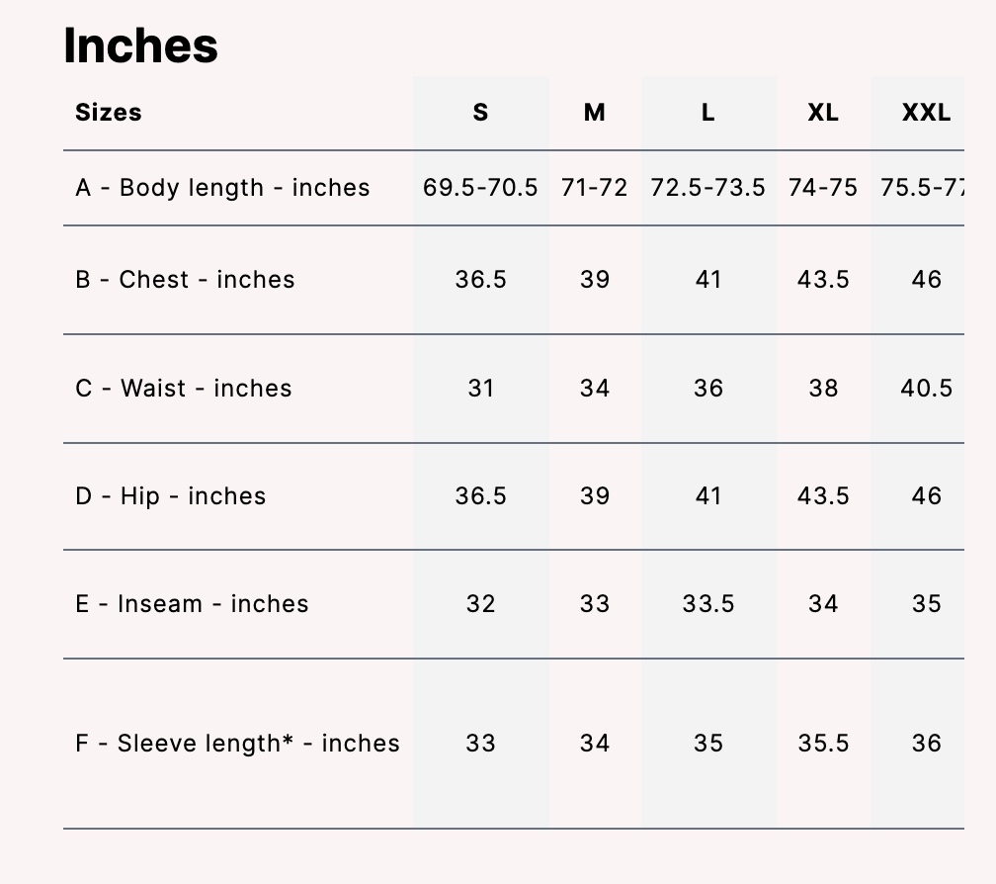Select the M size column header
The image size is (996, 884).
click(x=594, y=113)
